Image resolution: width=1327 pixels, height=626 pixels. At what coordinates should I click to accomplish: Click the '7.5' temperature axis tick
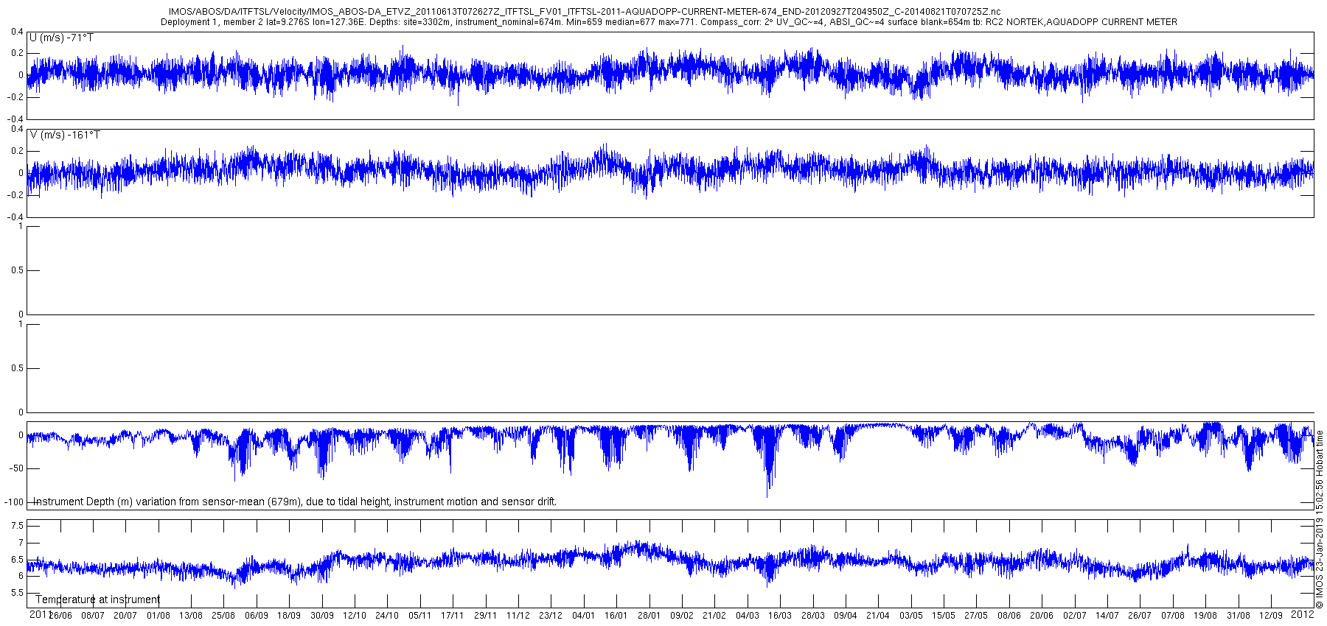17,526
